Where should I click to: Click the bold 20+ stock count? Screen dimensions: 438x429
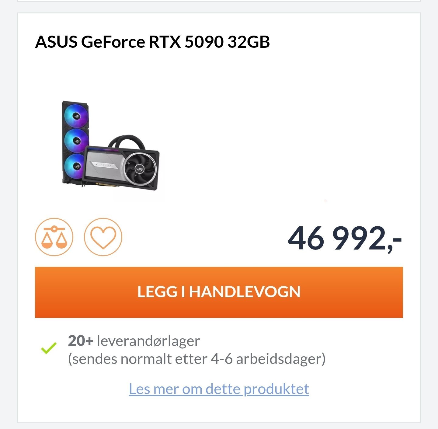click(81, 341)
